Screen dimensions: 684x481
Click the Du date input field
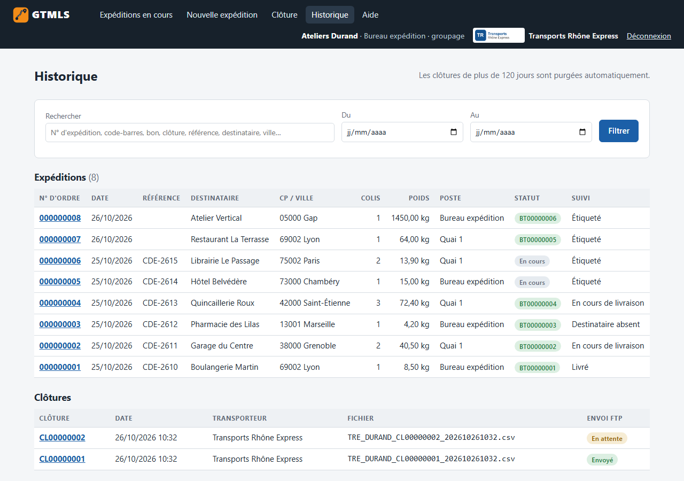click(402, 132)
